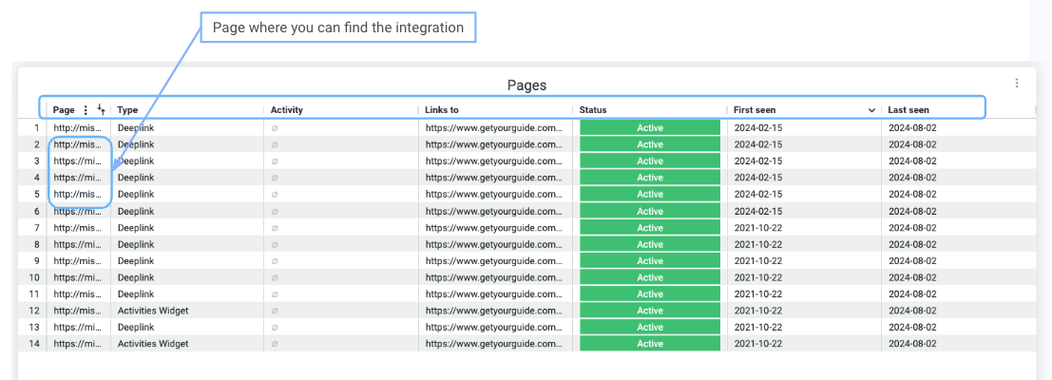
Task: Sort by the Type column header
Action: pos(127,110)
